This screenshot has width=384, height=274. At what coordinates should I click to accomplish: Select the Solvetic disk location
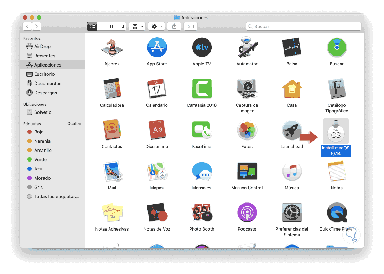53,112
